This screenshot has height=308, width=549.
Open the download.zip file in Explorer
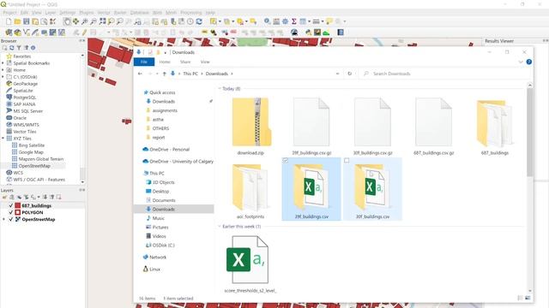point(250,127)
